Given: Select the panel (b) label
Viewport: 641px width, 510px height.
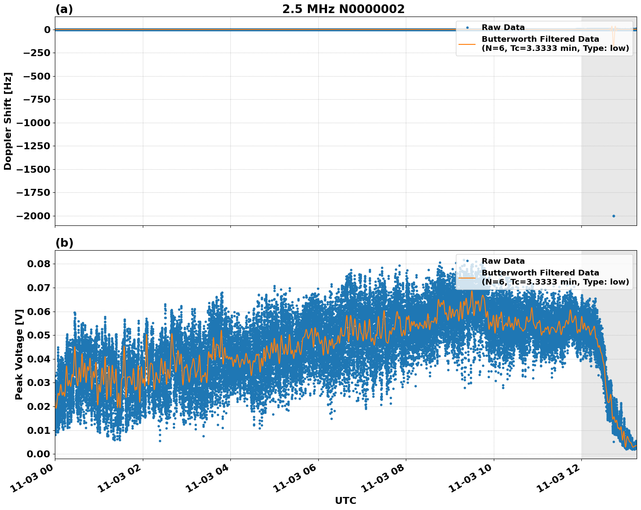Looking at the screenshot, I should click(x=64, y=242).
